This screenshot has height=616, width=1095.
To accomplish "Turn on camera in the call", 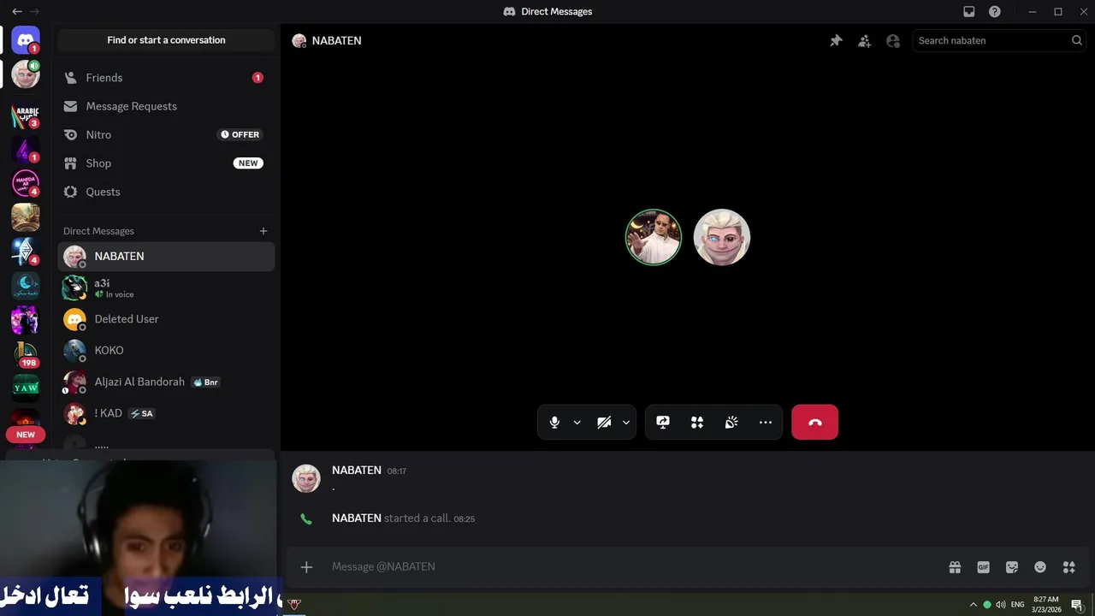I will (604, 422).
